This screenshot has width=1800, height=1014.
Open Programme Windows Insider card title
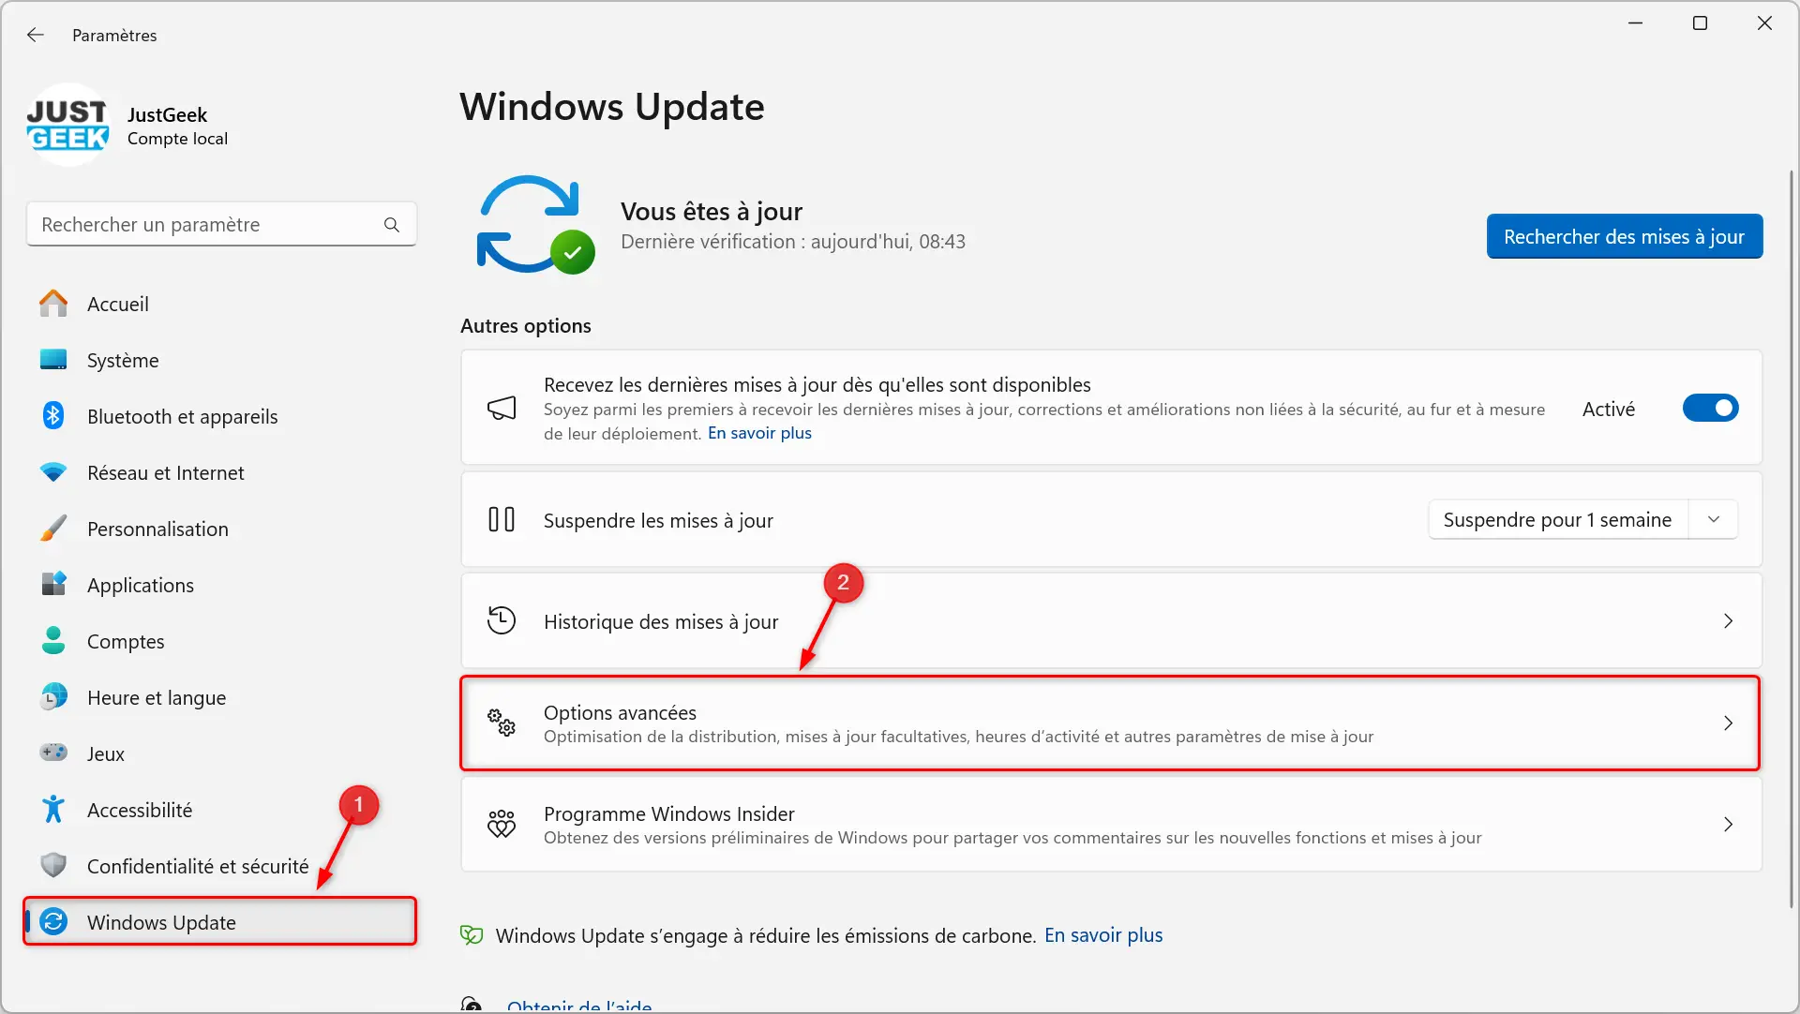click(668, 813)
